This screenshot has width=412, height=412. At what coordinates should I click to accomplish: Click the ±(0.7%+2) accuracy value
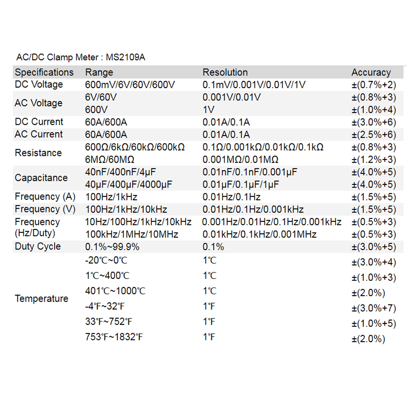[374, 85]
